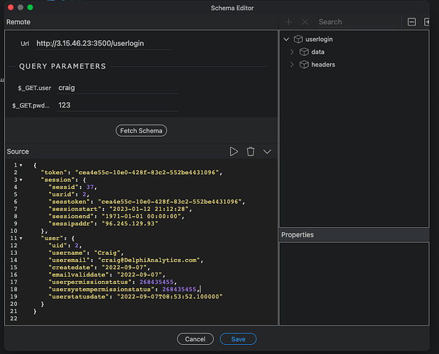439x354 pixels.
Task: Click the Remote section label
Action: 18,22
